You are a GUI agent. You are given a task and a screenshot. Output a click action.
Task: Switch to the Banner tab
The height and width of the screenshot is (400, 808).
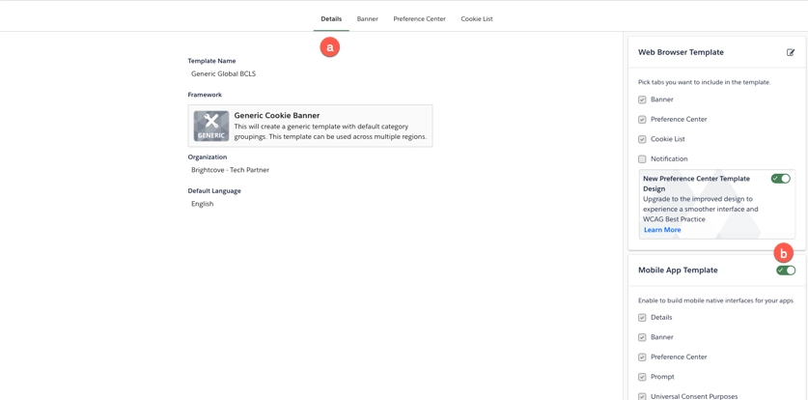[x=367, y=19]
